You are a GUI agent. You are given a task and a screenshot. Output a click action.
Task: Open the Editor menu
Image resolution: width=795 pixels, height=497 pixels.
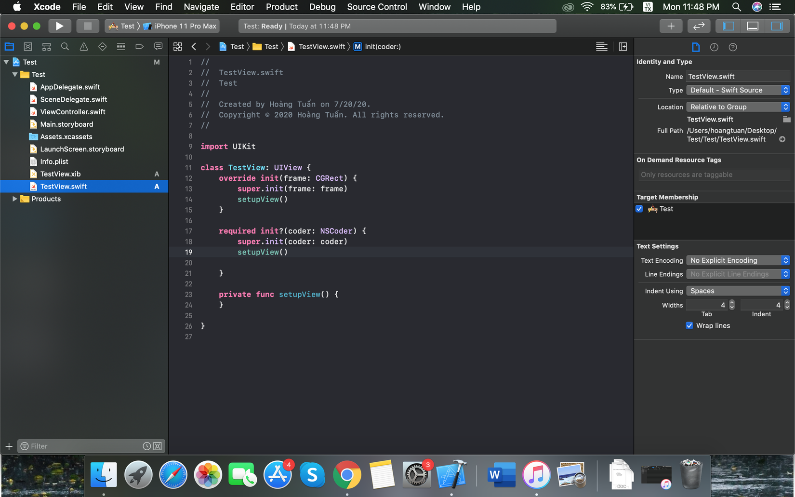[242, 7]
